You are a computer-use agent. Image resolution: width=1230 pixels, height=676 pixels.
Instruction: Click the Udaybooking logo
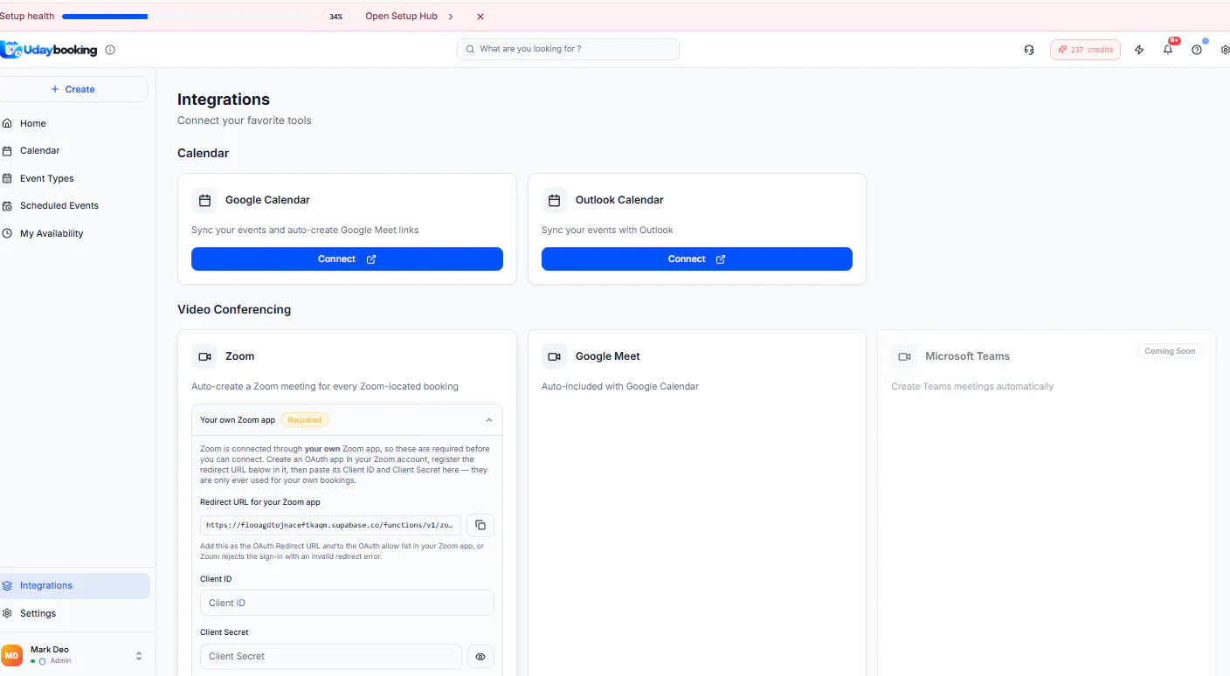click(49, 50)
